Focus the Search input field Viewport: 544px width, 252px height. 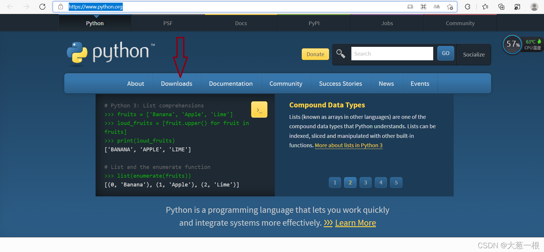pyautogui.click(x=392, y=54)
